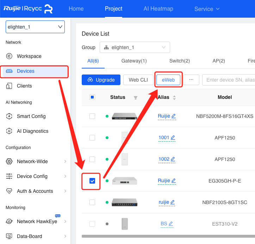This screenshot has width=255, height=244.
Task: Expand the Network-Wide submenu
Action: tap(65, 161)
